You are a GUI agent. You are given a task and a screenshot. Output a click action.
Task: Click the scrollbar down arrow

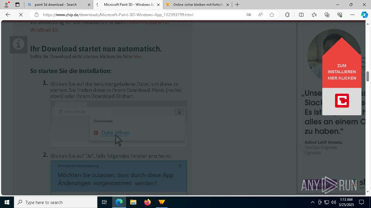click(368, 192)
